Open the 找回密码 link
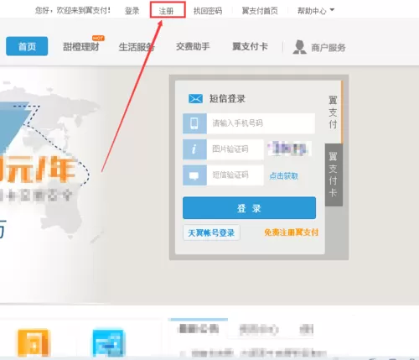The image size is (419, 360). (208, 11)
